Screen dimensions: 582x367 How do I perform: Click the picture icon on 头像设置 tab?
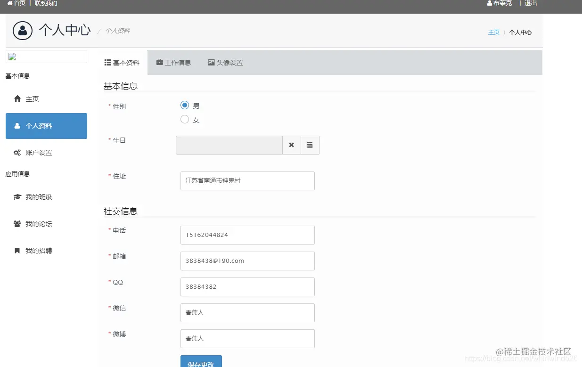point(212,62)
